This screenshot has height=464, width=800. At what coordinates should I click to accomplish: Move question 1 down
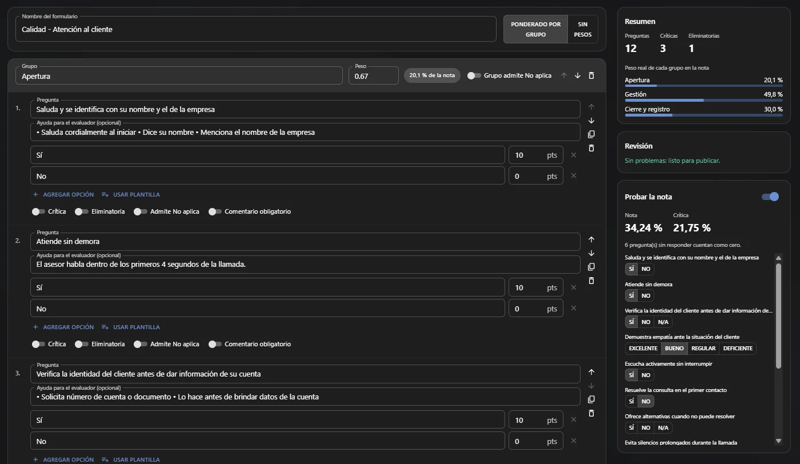point(591,121)
